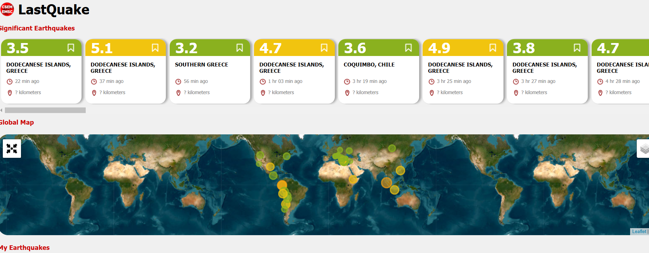Viewport: 649px width, 253px height.
Task: Click the orange earthquake marker in Indian Ocean
Action: pyautogui.click(x=386, y=183)
